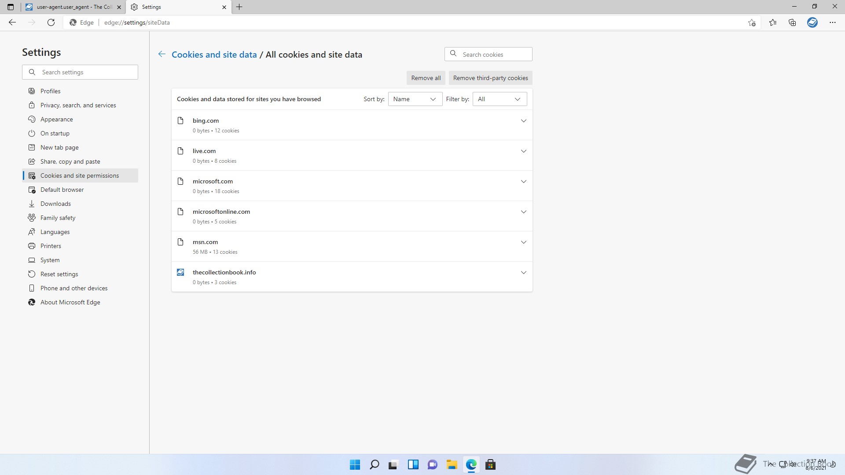Follow Cookies and site data breadcrumb link

214,55
